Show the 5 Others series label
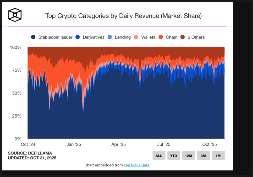This screenshot has height=177, width=253. click(196, 37)
